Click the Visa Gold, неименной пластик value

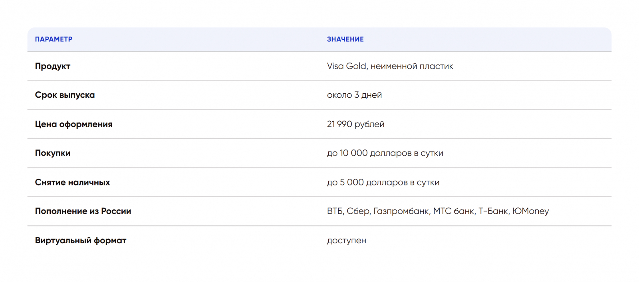pyautogui.click(x=390, y=66)
